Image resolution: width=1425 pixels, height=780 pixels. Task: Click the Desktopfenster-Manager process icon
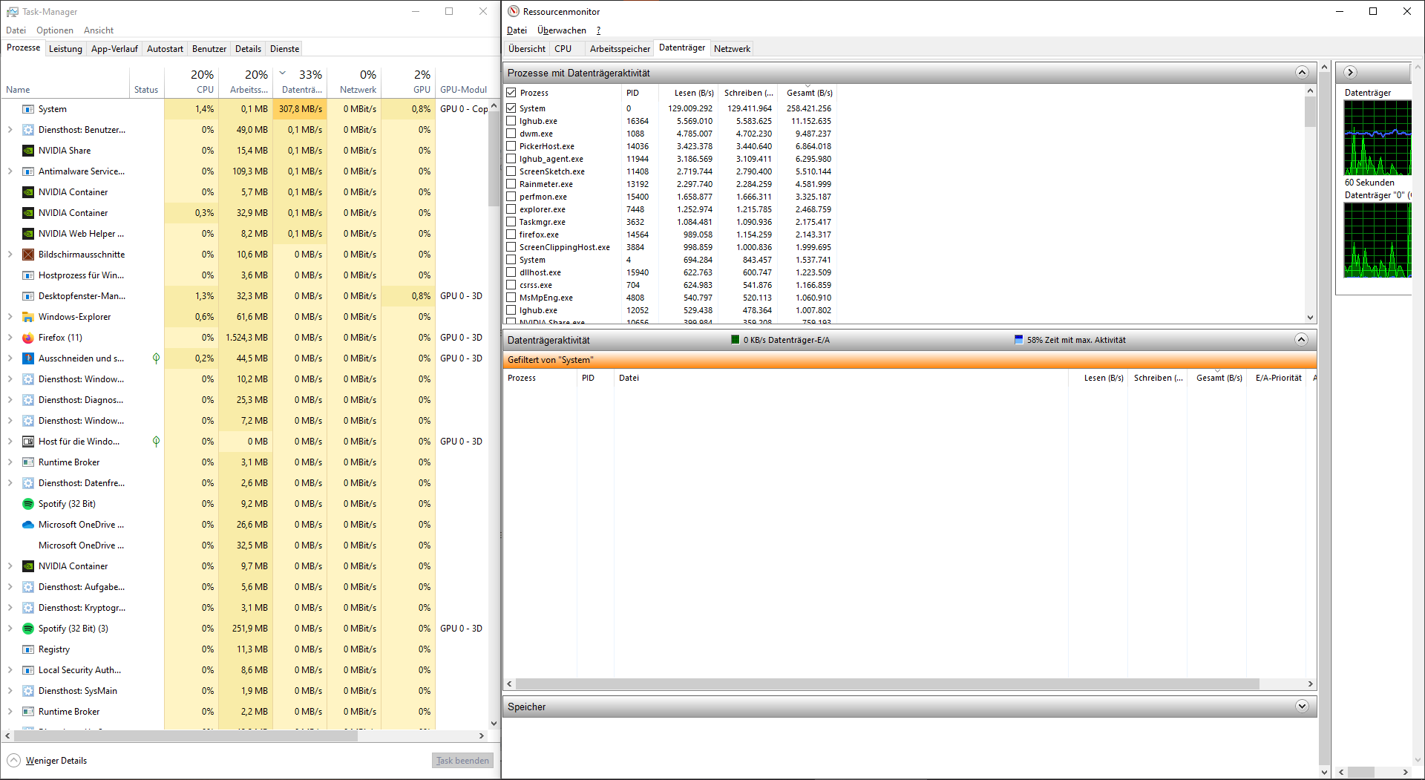point(28,296)
